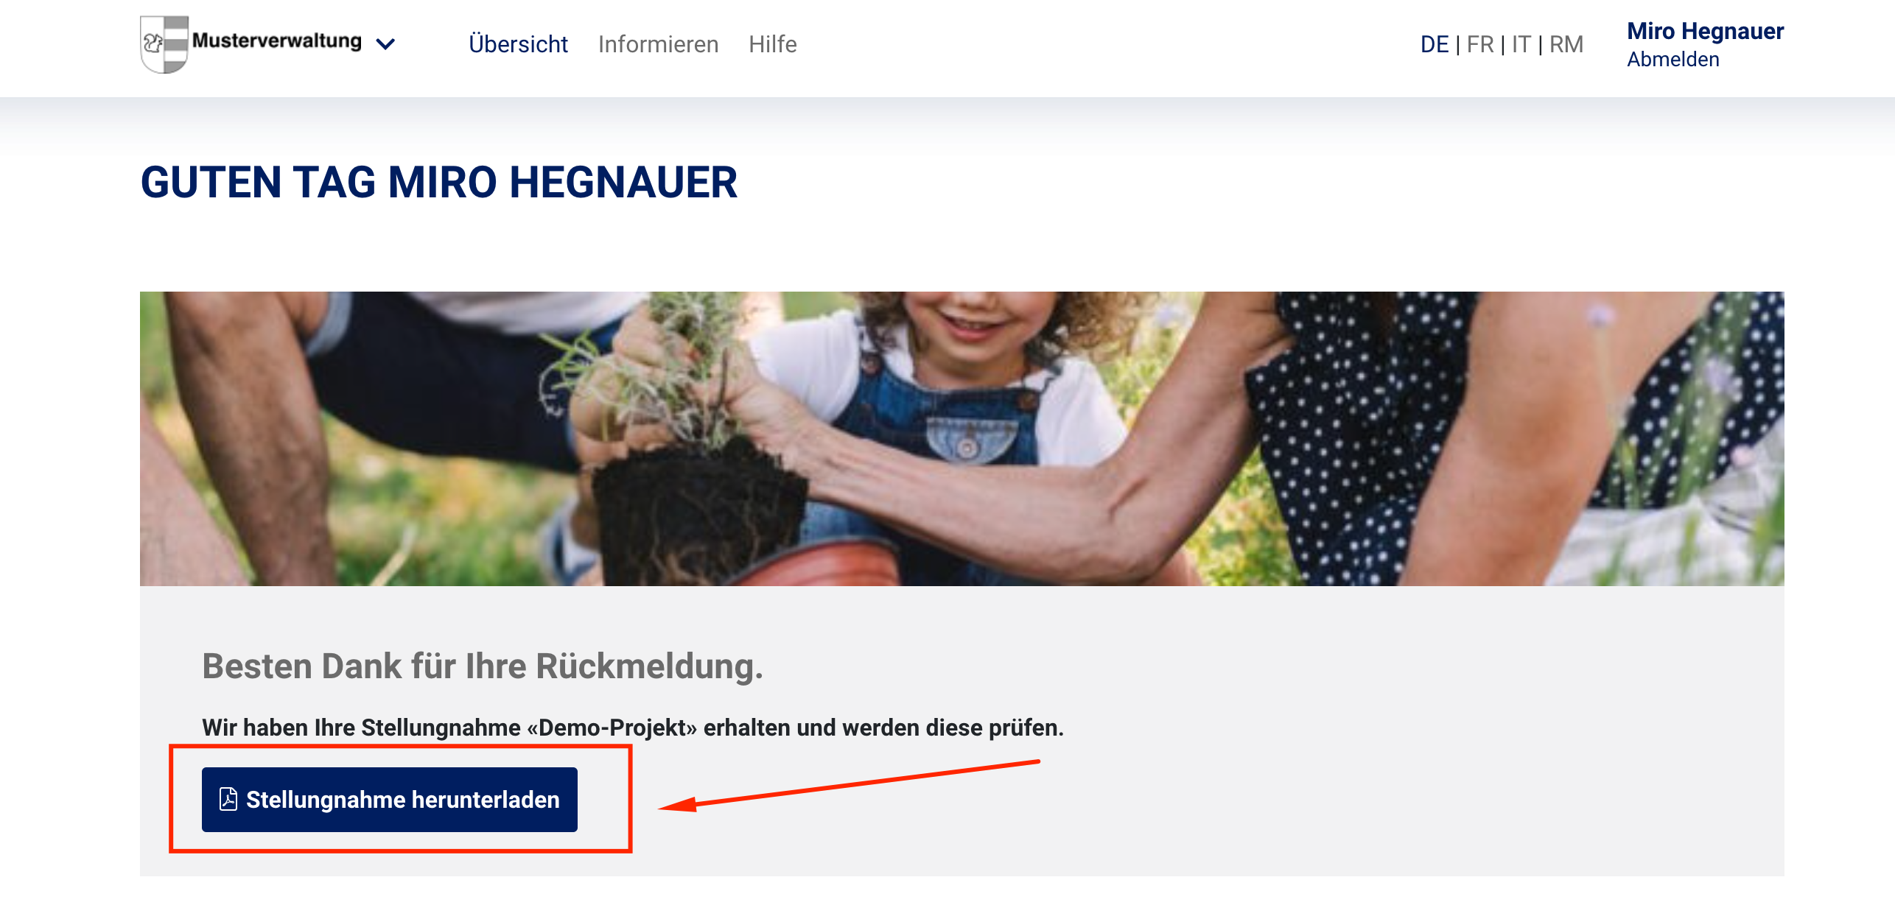
Task: Click Abmelden to log out
Action: tap(1672, 59)
